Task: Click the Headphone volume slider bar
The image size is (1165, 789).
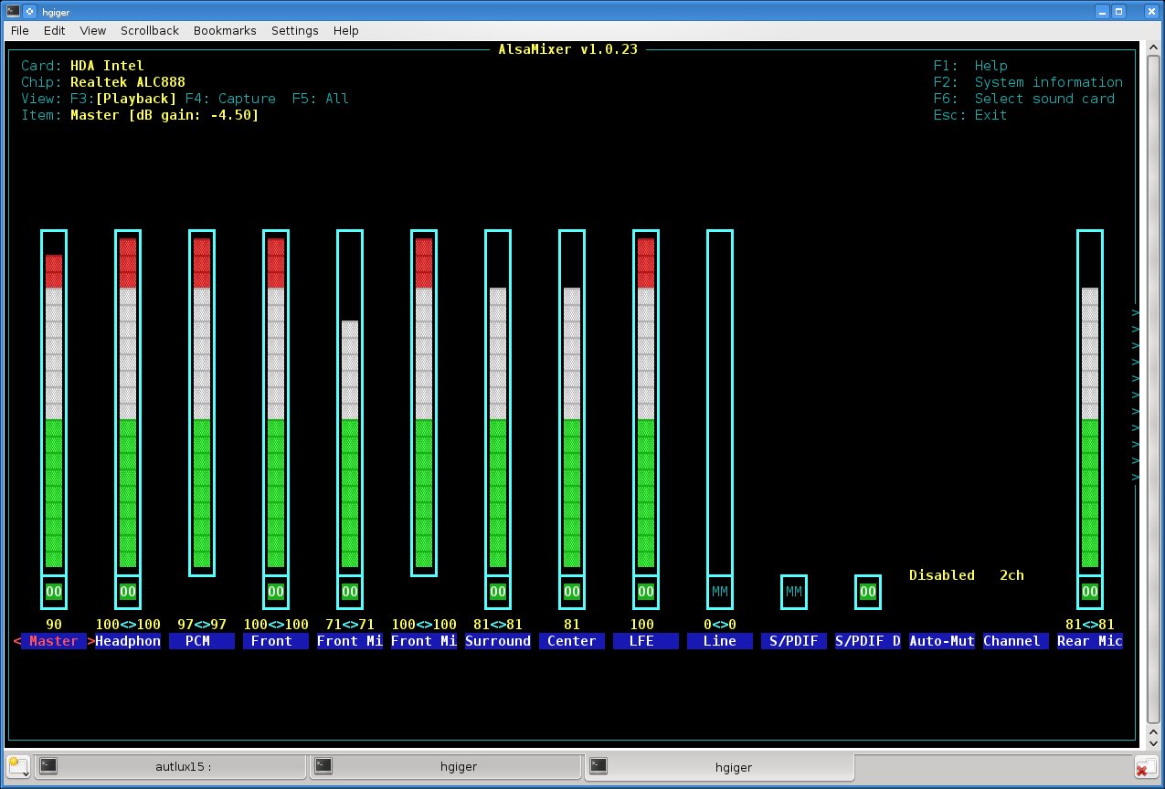Action: point(128,403)
